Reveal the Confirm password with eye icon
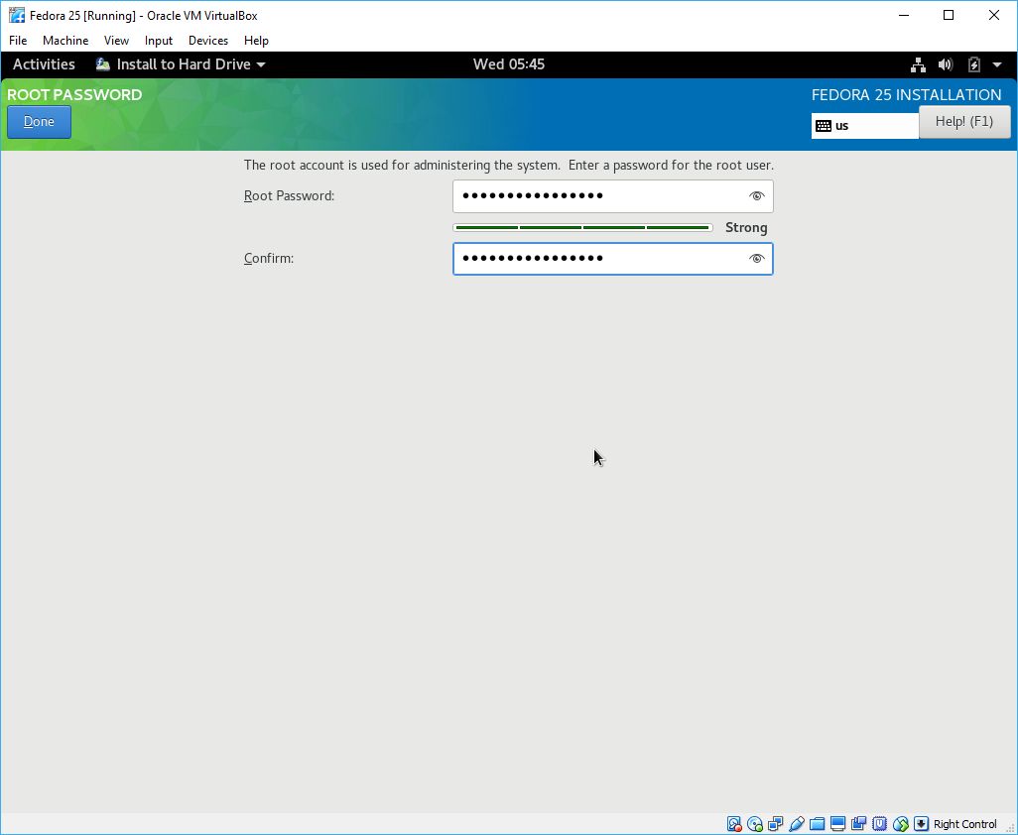Image resolution: width=1018 pixels, height=835 pixels. pos(756,258)
